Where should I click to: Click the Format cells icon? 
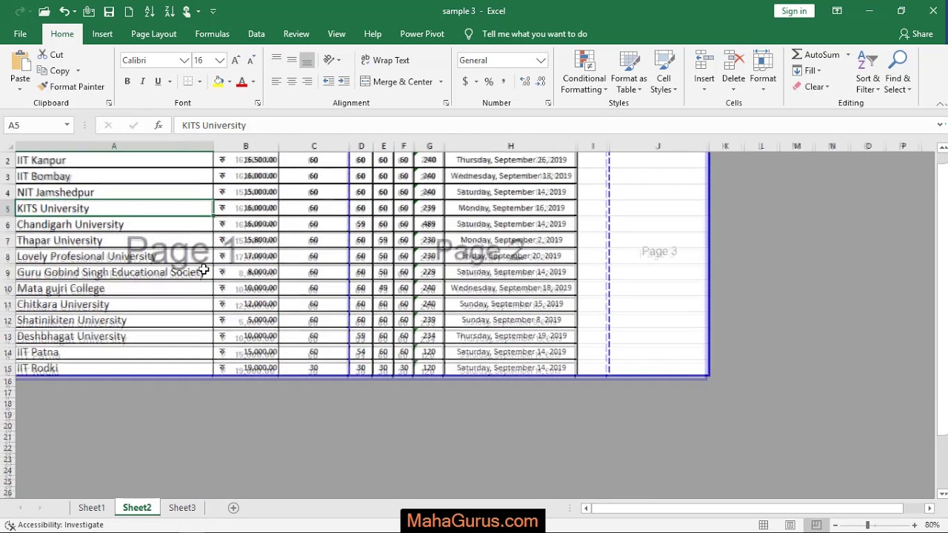click(763, 61)
